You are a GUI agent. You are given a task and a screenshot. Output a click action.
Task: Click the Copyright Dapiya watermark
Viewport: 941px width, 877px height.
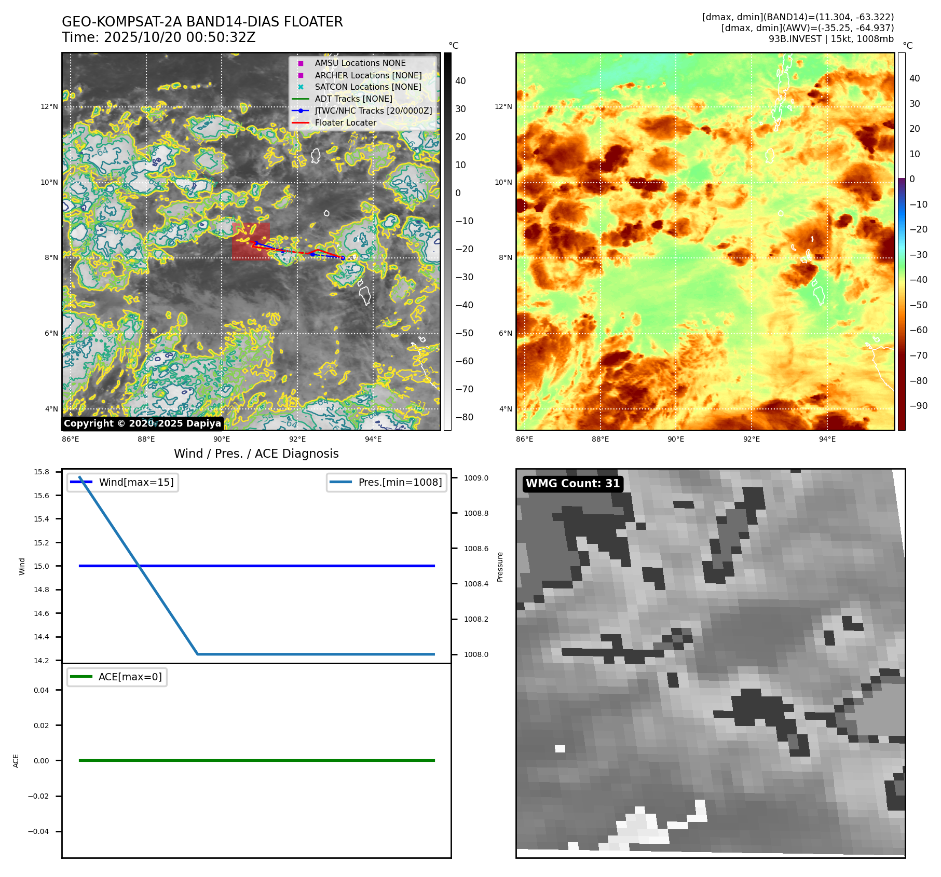142,423
